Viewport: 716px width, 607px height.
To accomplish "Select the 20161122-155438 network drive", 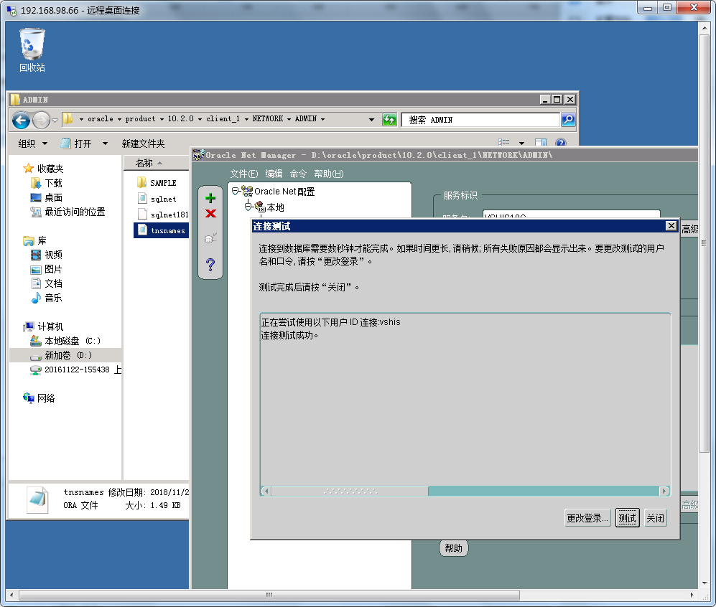I will (x=75, y=370).
